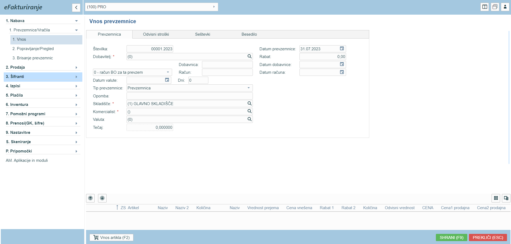Collapse the Prevzemnice/Vračila submenu
The image size is (511, 244).
(x=76, y=30)
